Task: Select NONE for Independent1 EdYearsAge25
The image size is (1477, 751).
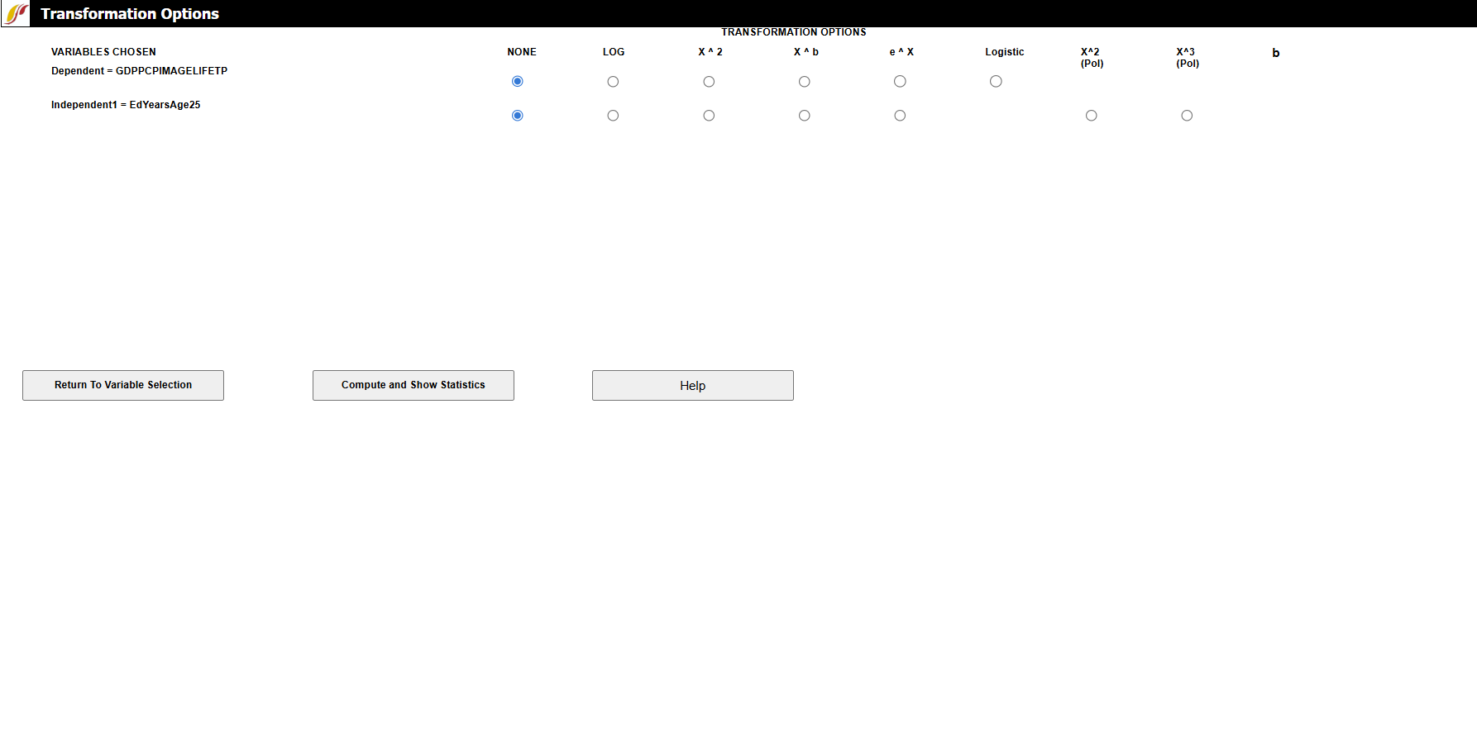Action: tap(518, 116)
